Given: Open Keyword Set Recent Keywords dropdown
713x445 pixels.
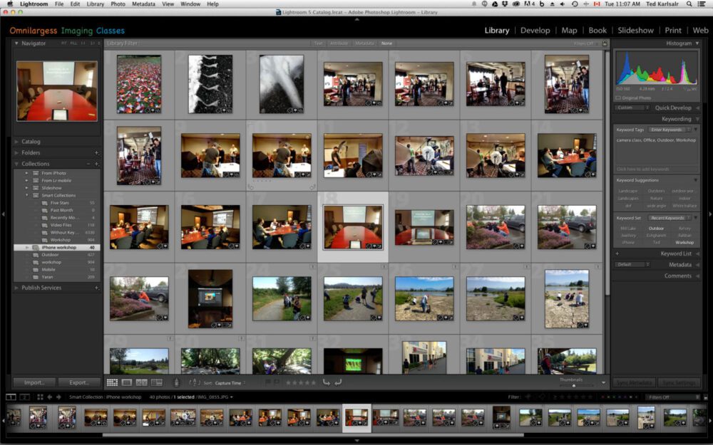Looking at the screenshot, I should (669, 219).
